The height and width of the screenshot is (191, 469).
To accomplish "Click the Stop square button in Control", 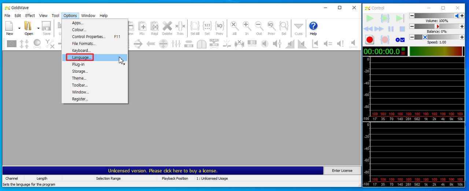I will 402,29.
